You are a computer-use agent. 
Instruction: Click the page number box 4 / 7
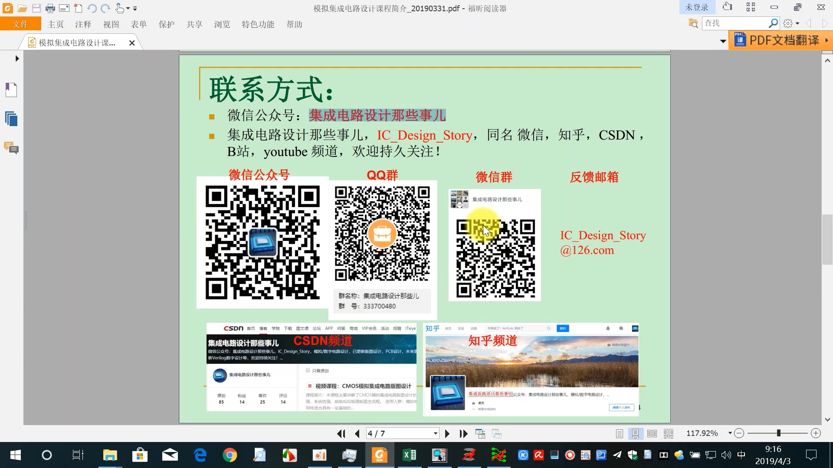pos(399,433)
